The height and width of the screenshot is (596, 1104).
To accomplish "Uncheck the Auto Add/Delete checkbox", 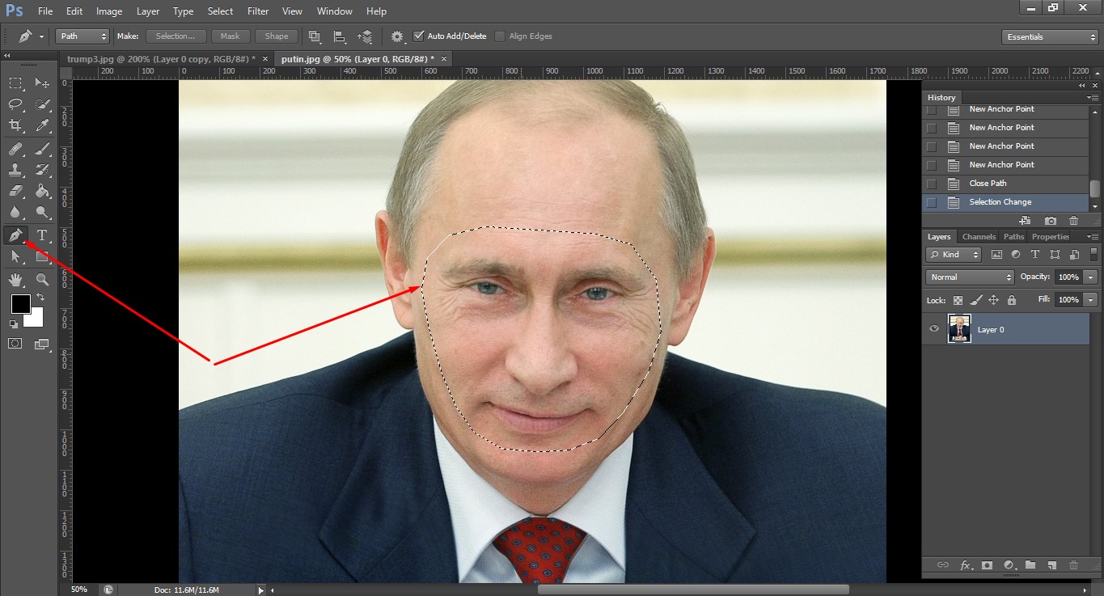I will click(x=418, y=36).
